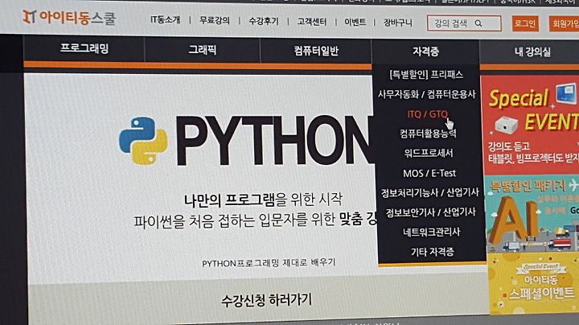Click the search magnifier icon
The image size is (579, 325).
478,23
